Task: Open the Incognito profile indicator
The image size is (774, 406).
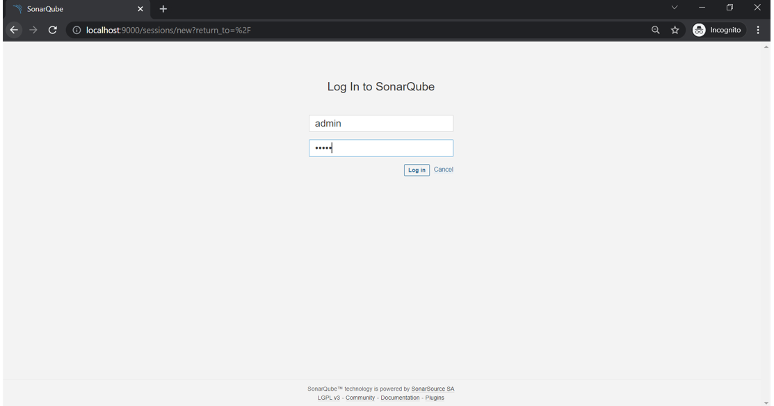Action: 718,30
